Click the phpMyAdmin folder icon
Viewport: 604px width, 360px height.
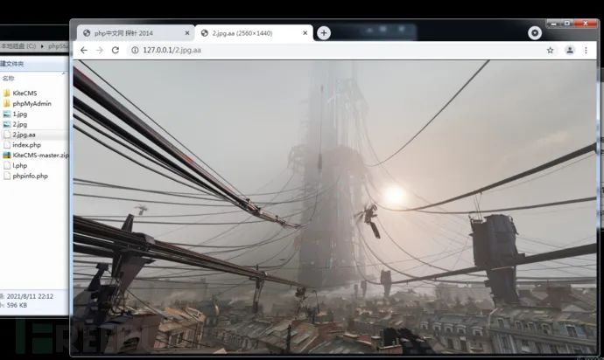[x=6, y=103]
